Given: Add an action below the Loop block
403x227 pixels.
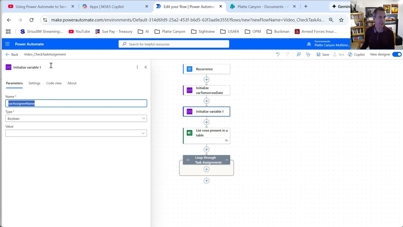Looking at the screenshot, I should 207,181.
